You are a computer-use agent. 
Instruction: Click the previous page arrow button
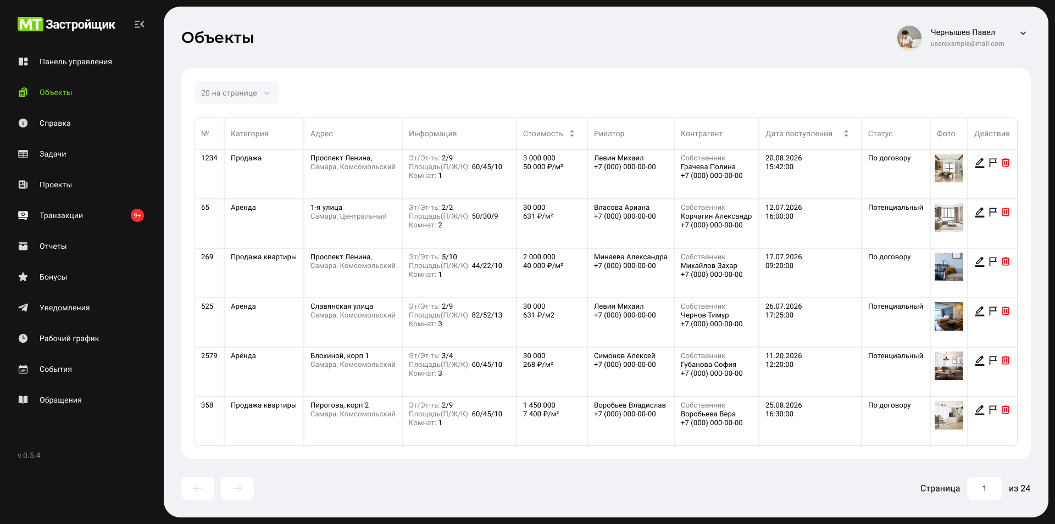click(x=198, y=488)
